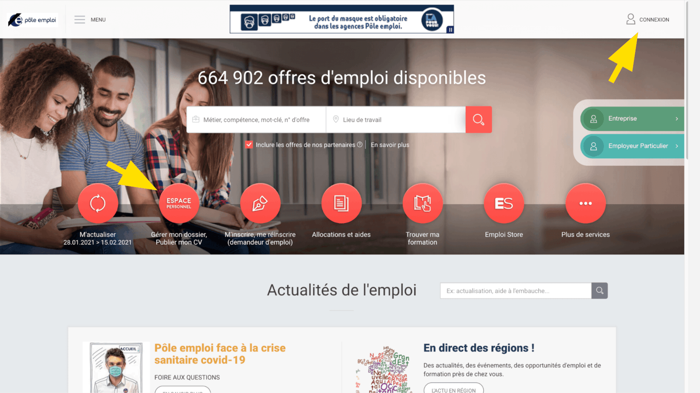The width and height of the screenshot is (700, 393).
Task: Toggle Inclure les offres de partenaires checkbox
Action: point(249,145)
